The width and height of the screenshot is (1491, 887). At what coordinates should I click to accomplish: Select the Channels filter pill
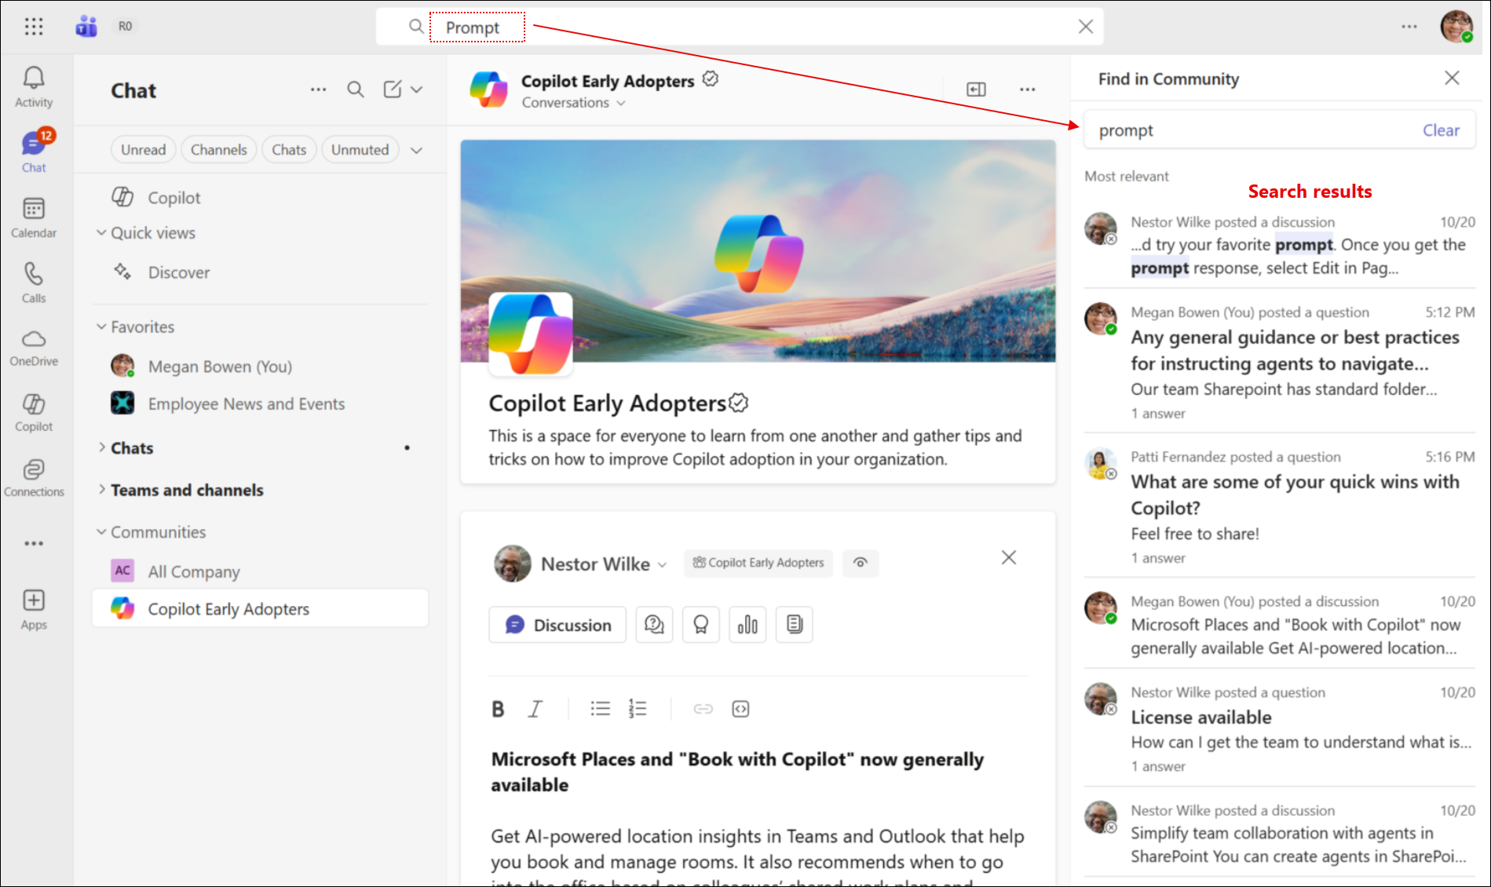point(218,149)
